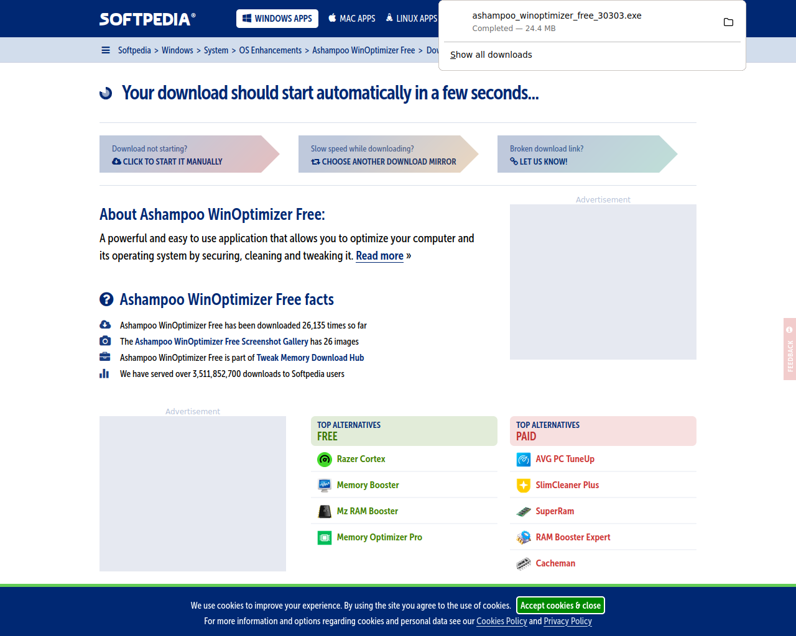The height and width of the screenshot is (636, 796).
Task: Go to System breadcrumb link
Action: [x=216, y=50]
